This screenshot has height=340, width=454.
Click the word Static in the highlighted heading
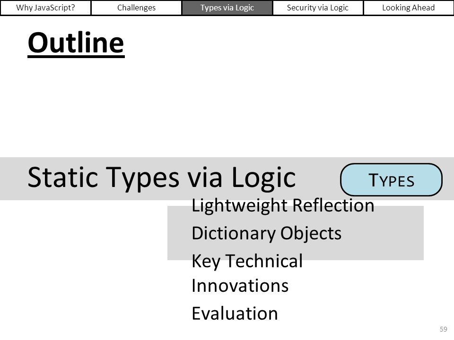(64, 177)
